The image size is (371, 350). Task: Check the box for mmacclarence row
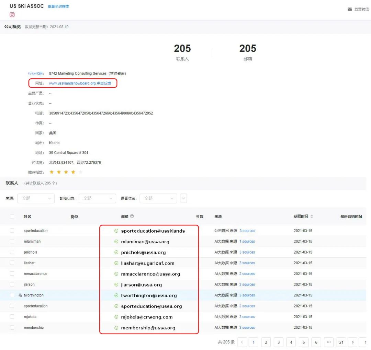pos(12,273)
